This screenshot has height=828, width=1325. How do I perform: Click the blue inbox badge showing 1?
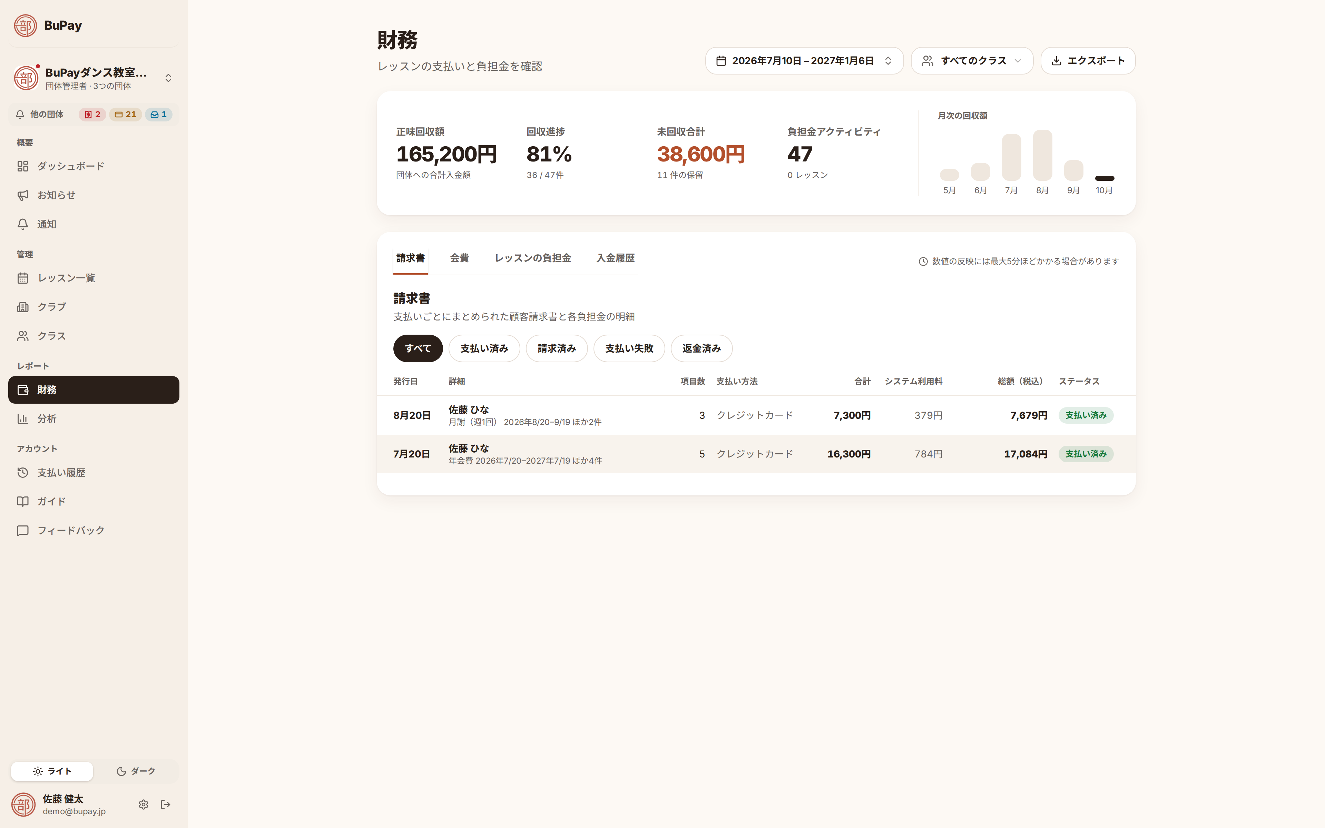click(159, 115)
